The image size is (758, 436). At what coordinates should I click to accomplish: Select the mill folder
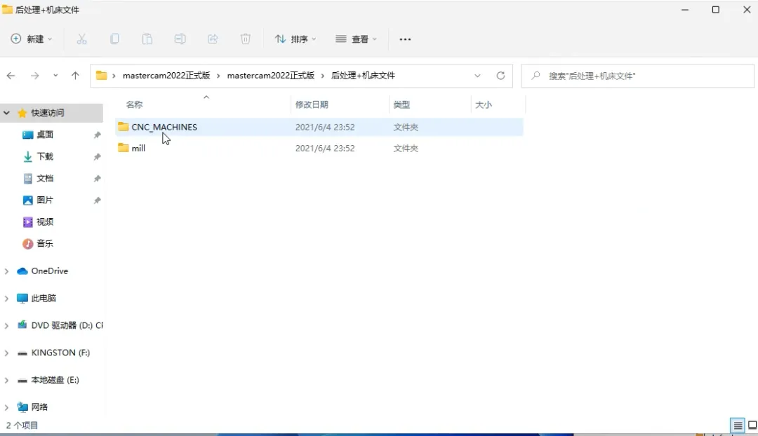click(319, 148)
